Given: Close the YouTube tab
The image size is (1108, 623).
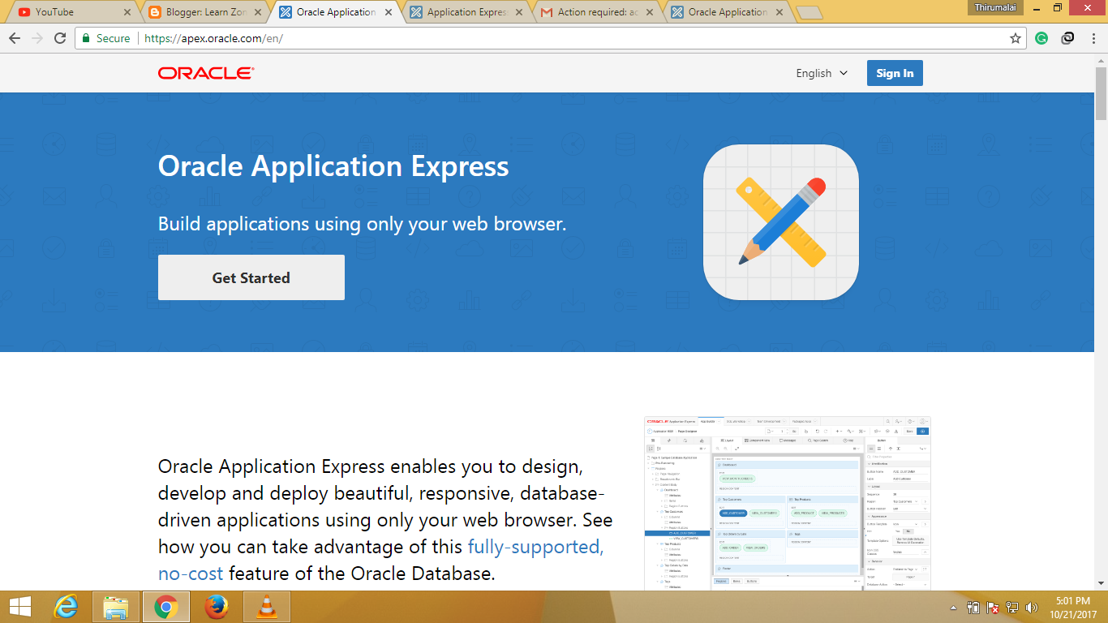Looking at the screenshot, I should (x=127, y=12).
